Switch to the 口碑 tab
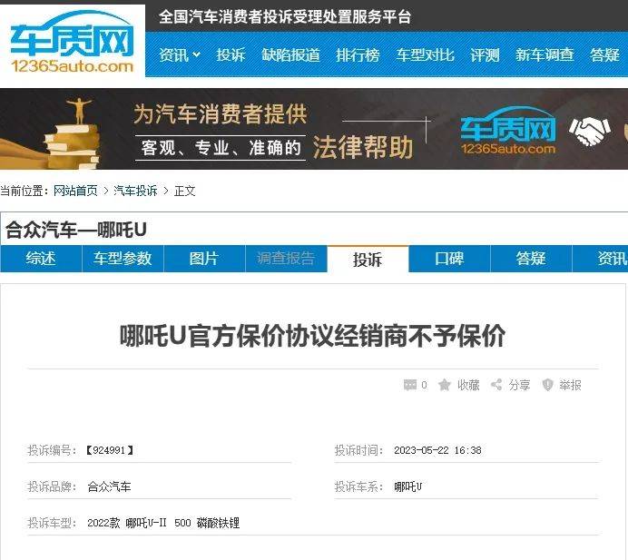This screenshot has height=560, width=628. point(449,259)
